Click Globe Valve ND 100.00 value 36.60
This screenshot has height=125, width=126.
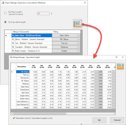[107, 99]
